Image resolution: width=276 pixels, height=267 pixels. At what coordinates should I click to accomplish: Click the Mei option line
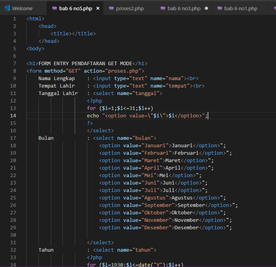tap(150, 176)
